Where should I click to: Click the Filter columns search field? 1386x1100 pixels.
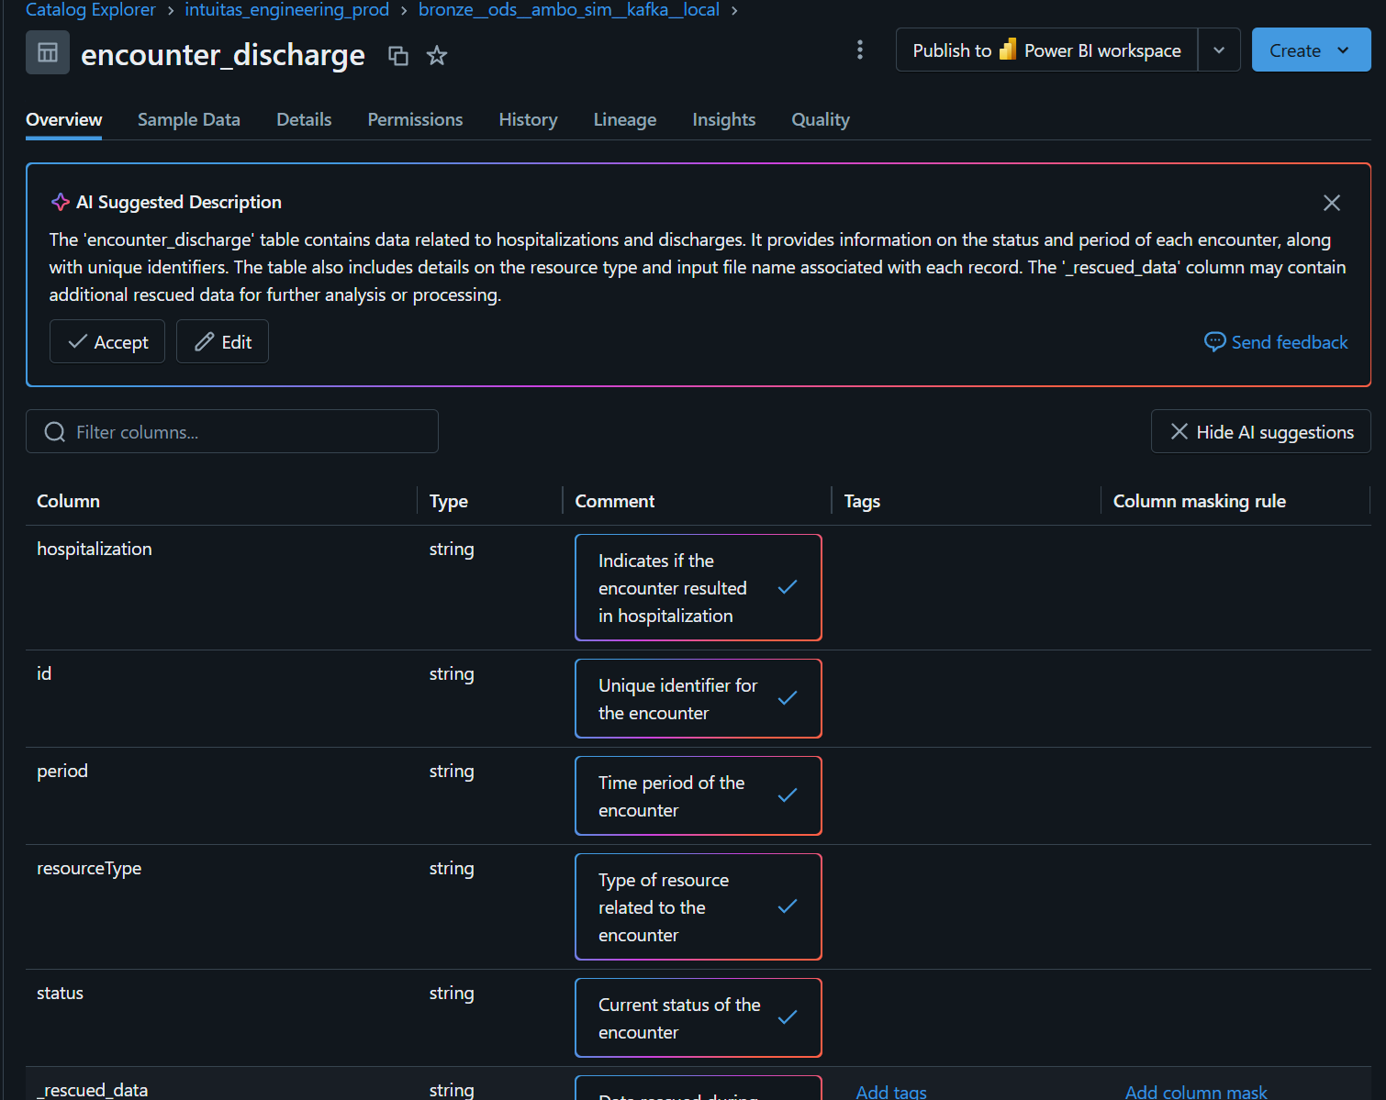232,431
